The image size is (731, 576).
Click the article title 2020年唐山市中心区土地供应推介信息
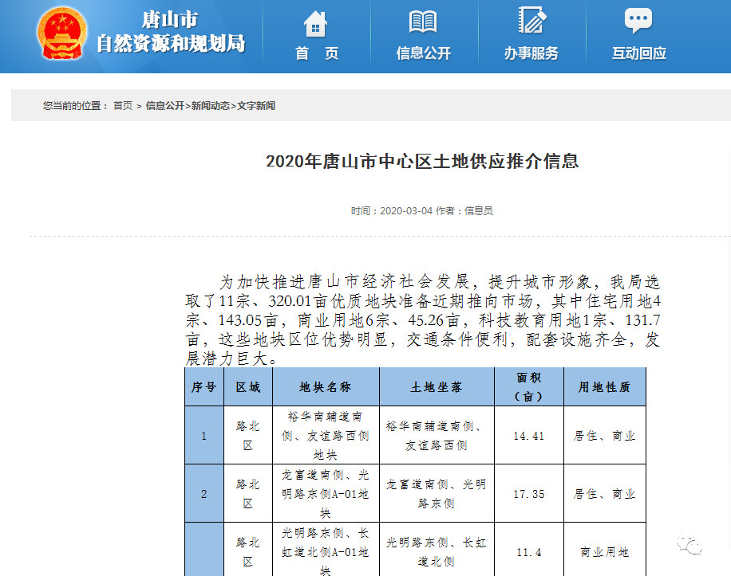(x=422, y=162)
